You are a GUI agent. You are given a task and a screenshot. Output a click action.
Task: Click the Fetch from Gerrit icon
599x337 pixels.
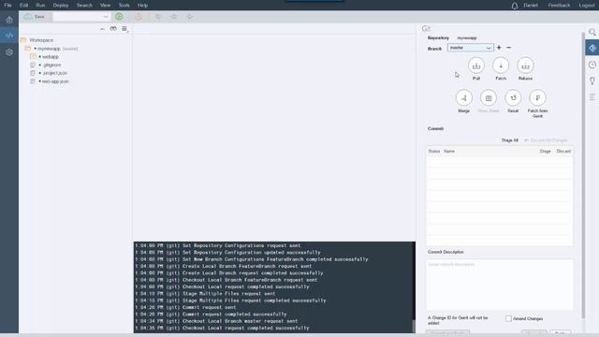point(537,98)
